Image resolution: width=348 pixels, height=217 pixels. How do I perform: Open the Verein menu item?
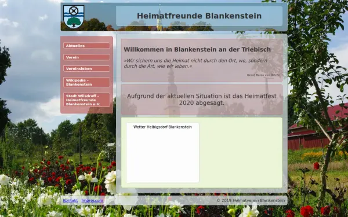(x=86, y=57)
